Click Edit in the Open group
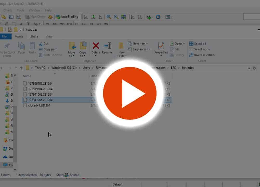 point(175,49)
